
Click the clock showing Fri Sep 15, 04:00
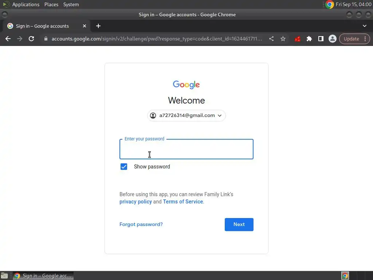(353, 4)
